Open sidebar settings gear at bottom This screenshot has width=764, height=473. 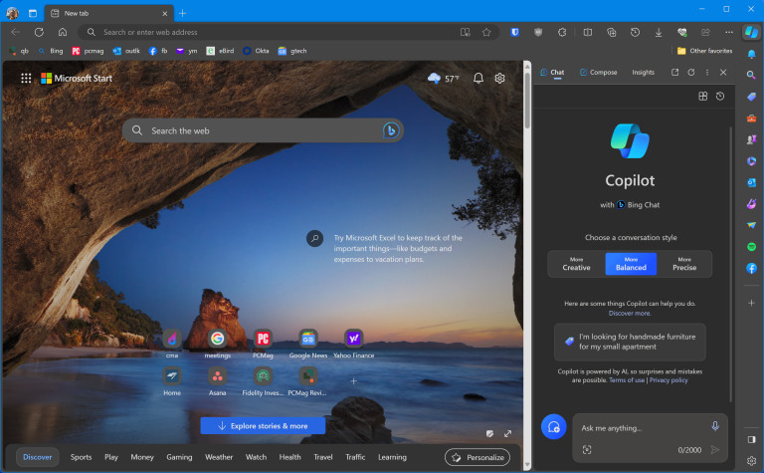(751, 461)
